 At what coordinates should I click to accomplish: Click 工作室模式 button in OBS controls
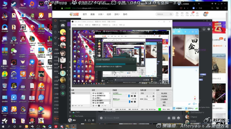[x=164, y=99]
